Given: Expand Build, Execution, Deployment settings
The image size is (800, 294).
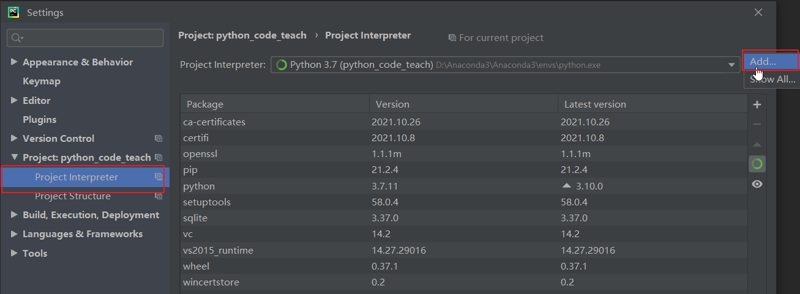Looking at the screenshot, I should pos(15,215).
